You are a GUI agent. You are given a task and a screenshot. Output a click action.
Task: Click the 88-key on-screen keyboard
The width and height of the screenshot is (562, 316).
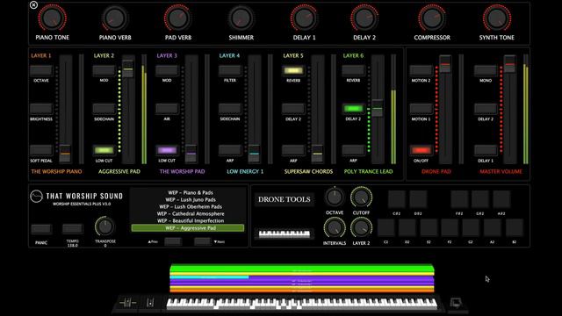coord(302,304)
